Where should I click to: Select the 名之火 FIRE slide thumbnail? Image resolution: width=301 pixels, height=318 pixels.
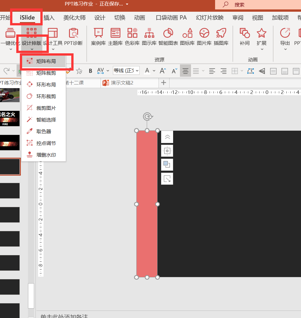click(x=10, y=118)
